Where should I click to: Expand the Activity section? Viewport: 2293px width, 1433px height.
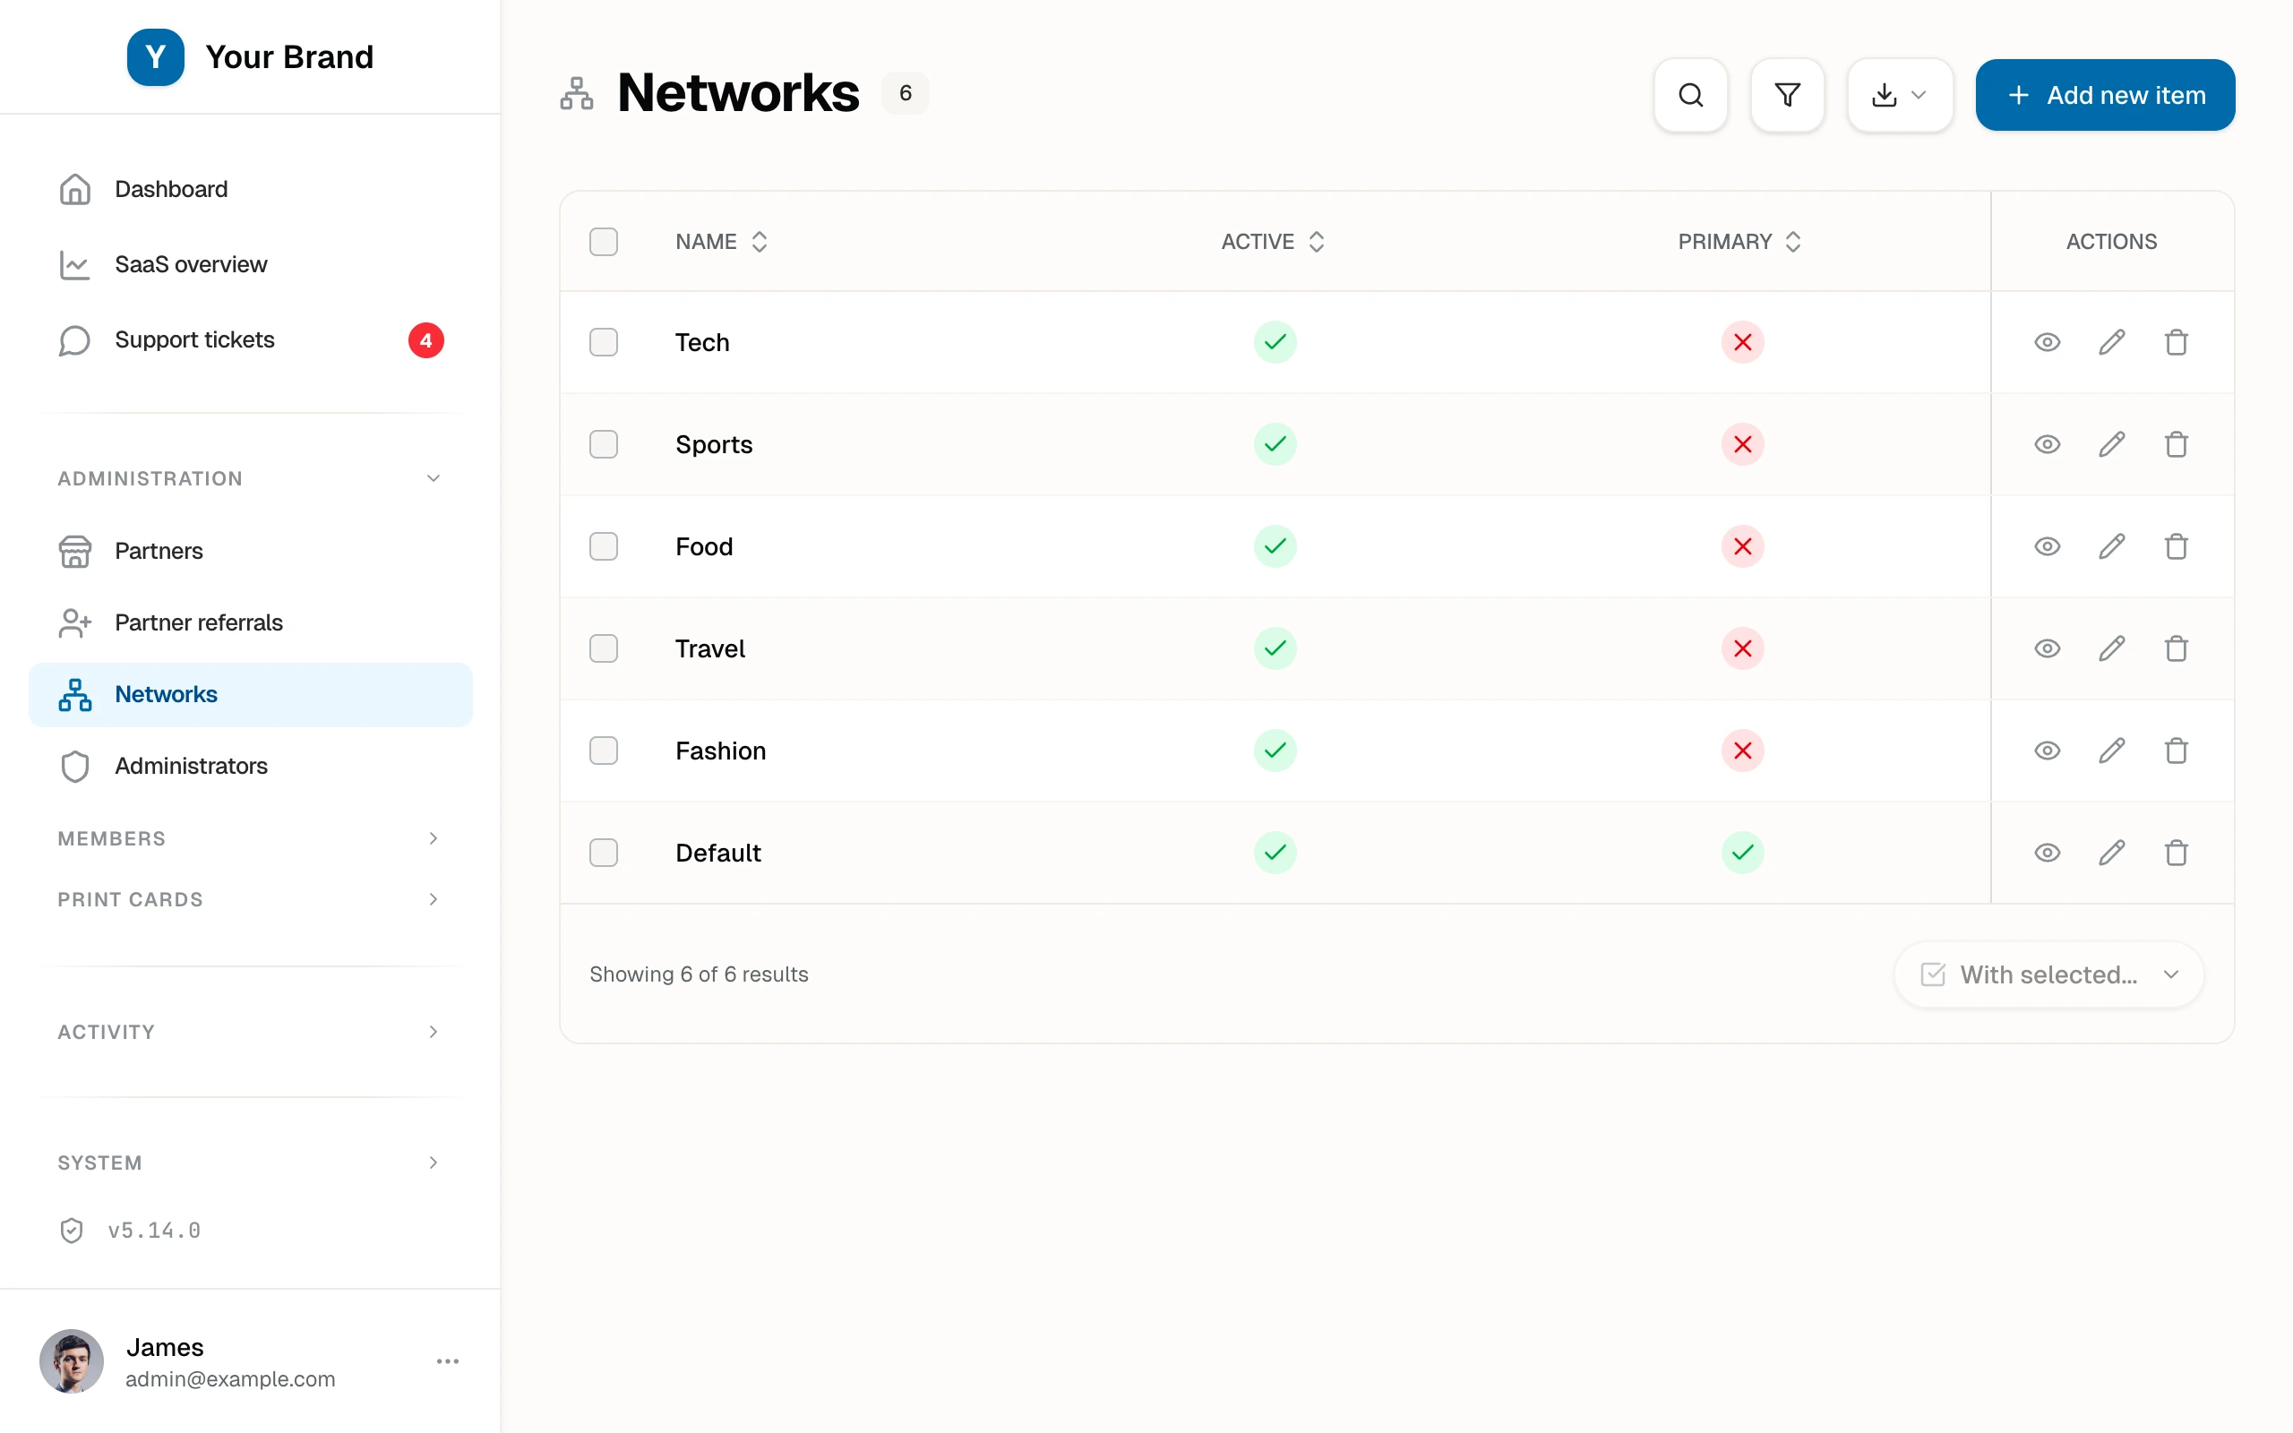click(x=250, y=1032)
